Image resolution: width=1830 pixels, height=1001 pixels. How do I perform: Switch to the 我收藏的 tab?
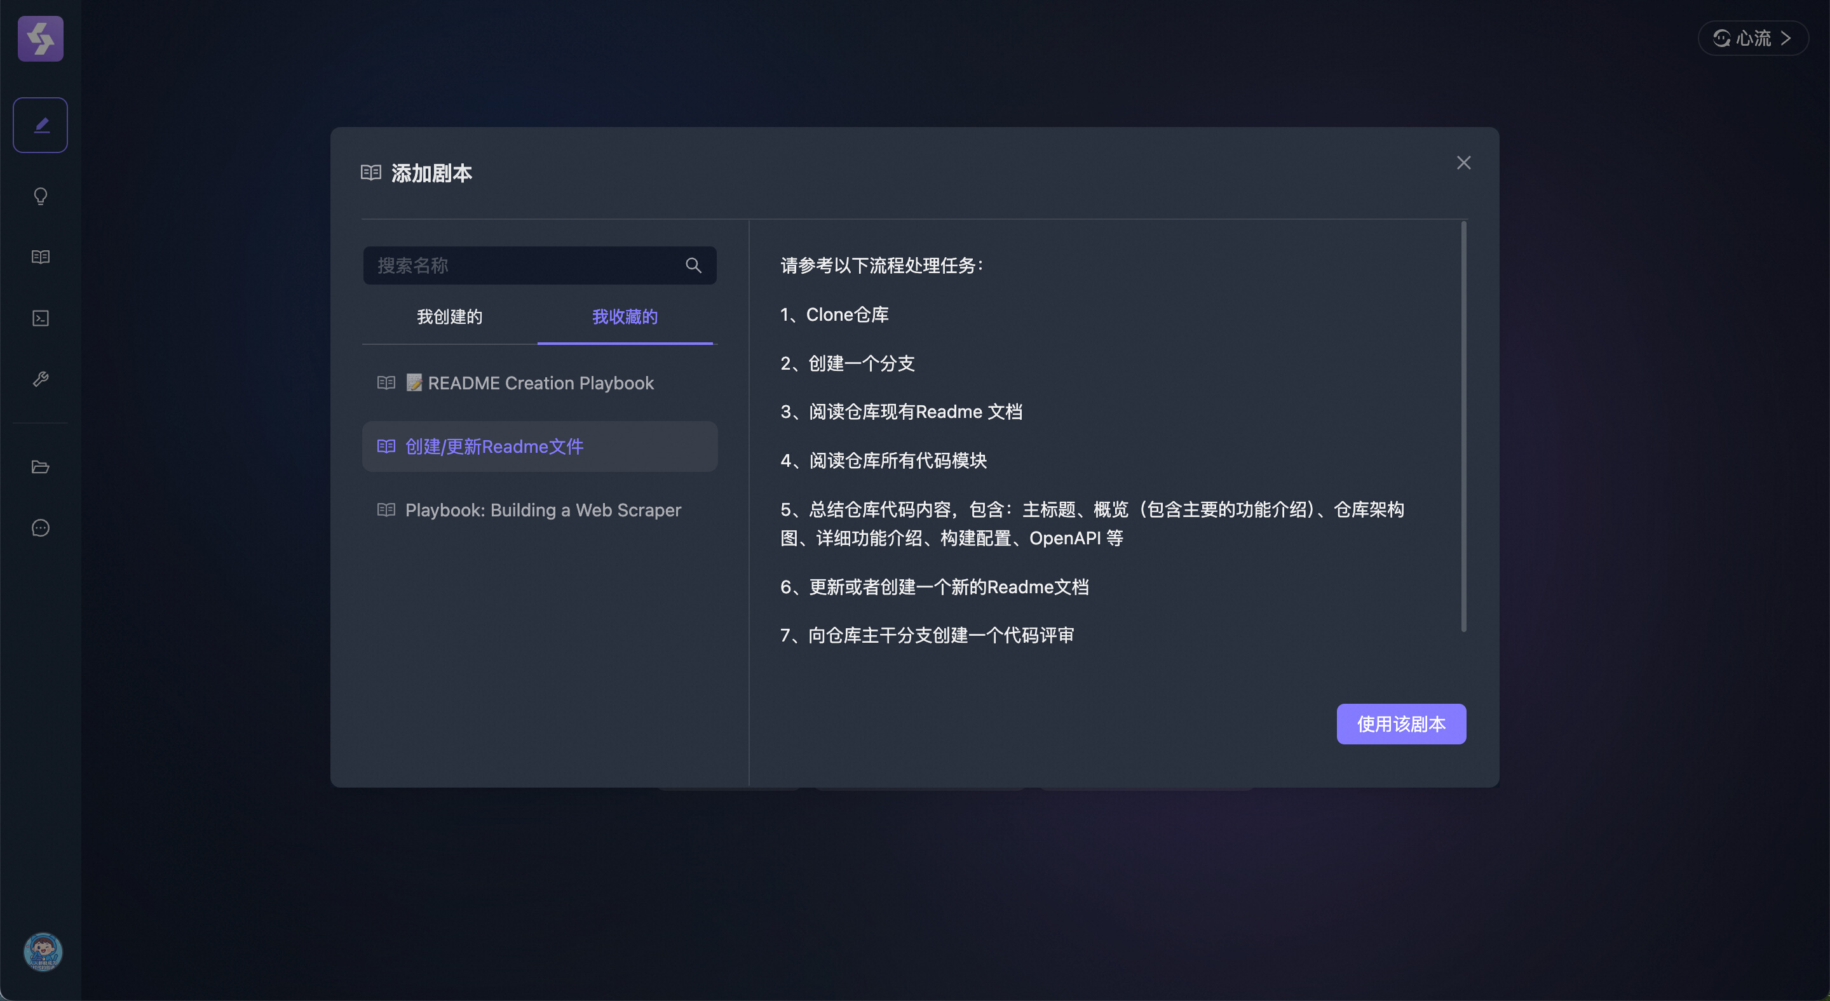625,317
